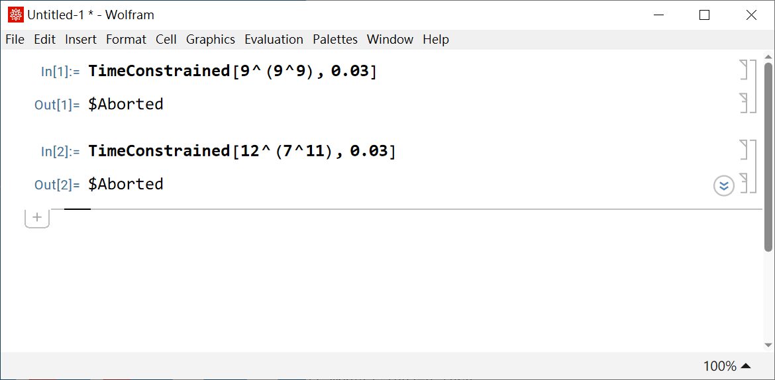
Task: Open the Format menu
Action: tap(126, 40)
